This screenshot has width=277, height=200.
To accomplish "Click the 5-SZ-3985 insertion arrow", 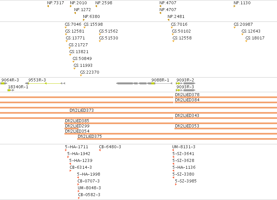I will click(176, 184).
